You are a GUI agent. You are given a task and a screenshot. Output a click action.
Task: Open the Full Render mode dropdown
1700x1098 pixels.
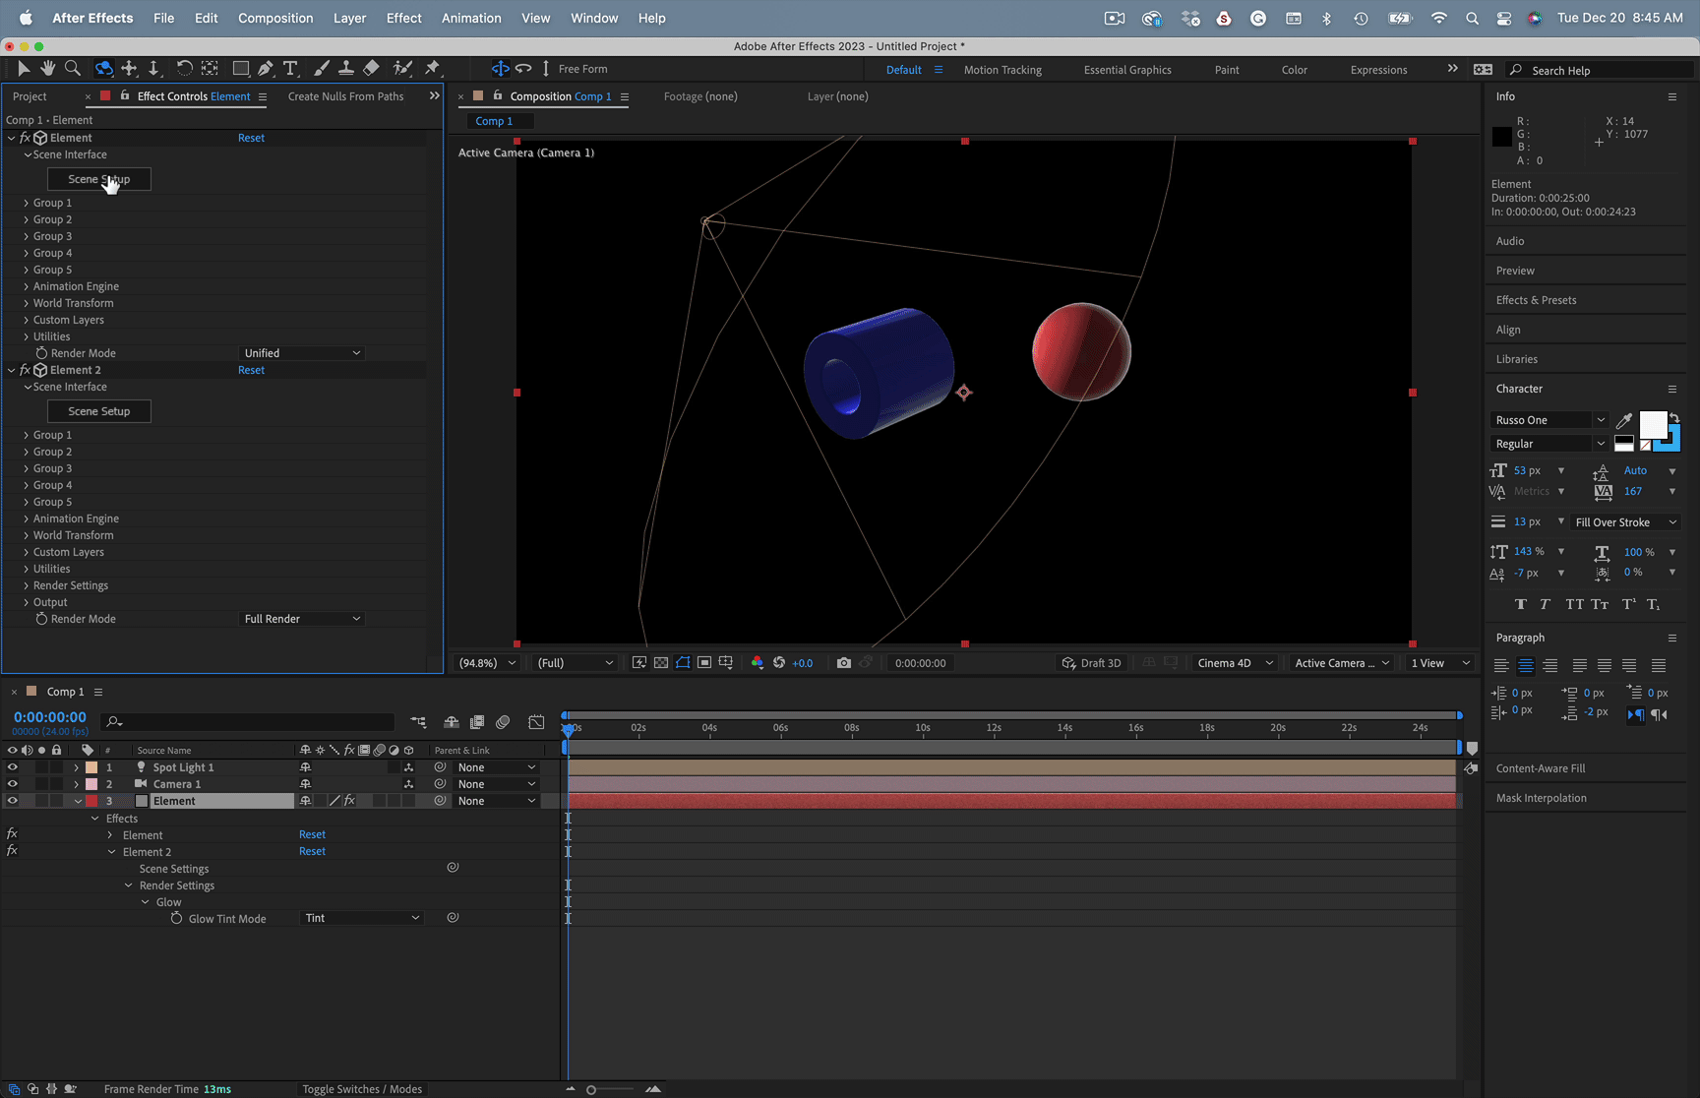302,619
